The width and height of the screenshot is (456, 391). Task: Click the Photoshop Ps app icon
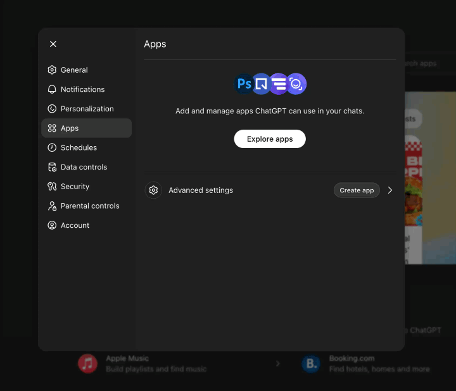243,84
